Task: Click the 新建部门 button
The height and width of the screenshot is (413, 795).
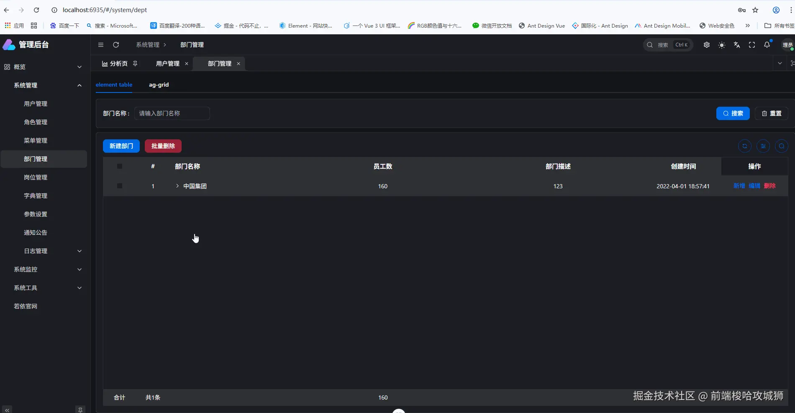Action: click(x=121, y=146)
